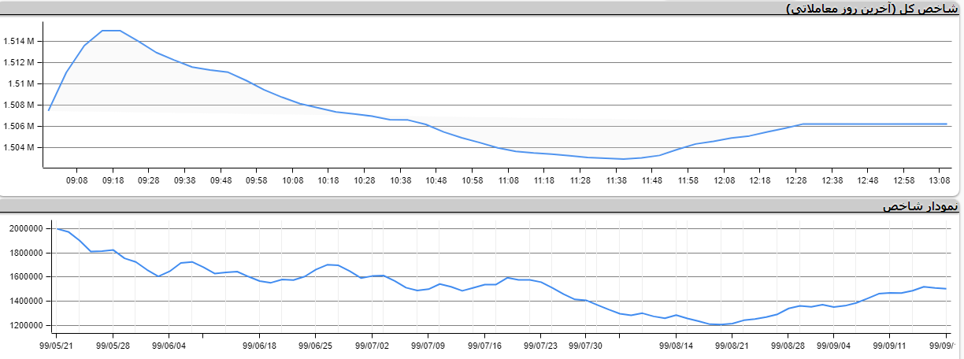Click the peak of the intraday index line
The width and height of the screenshot is (964, 359).
111,31
